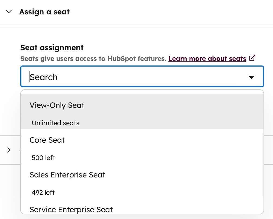Click the downward chevron next to Assign a seat

(9, 12)
